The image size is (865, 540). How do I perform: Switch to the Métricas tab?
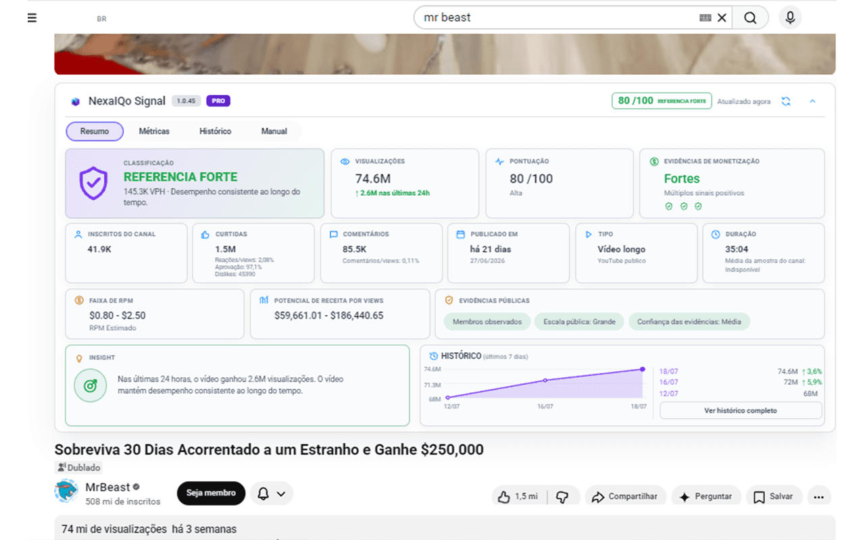click(x=154, y=131)
